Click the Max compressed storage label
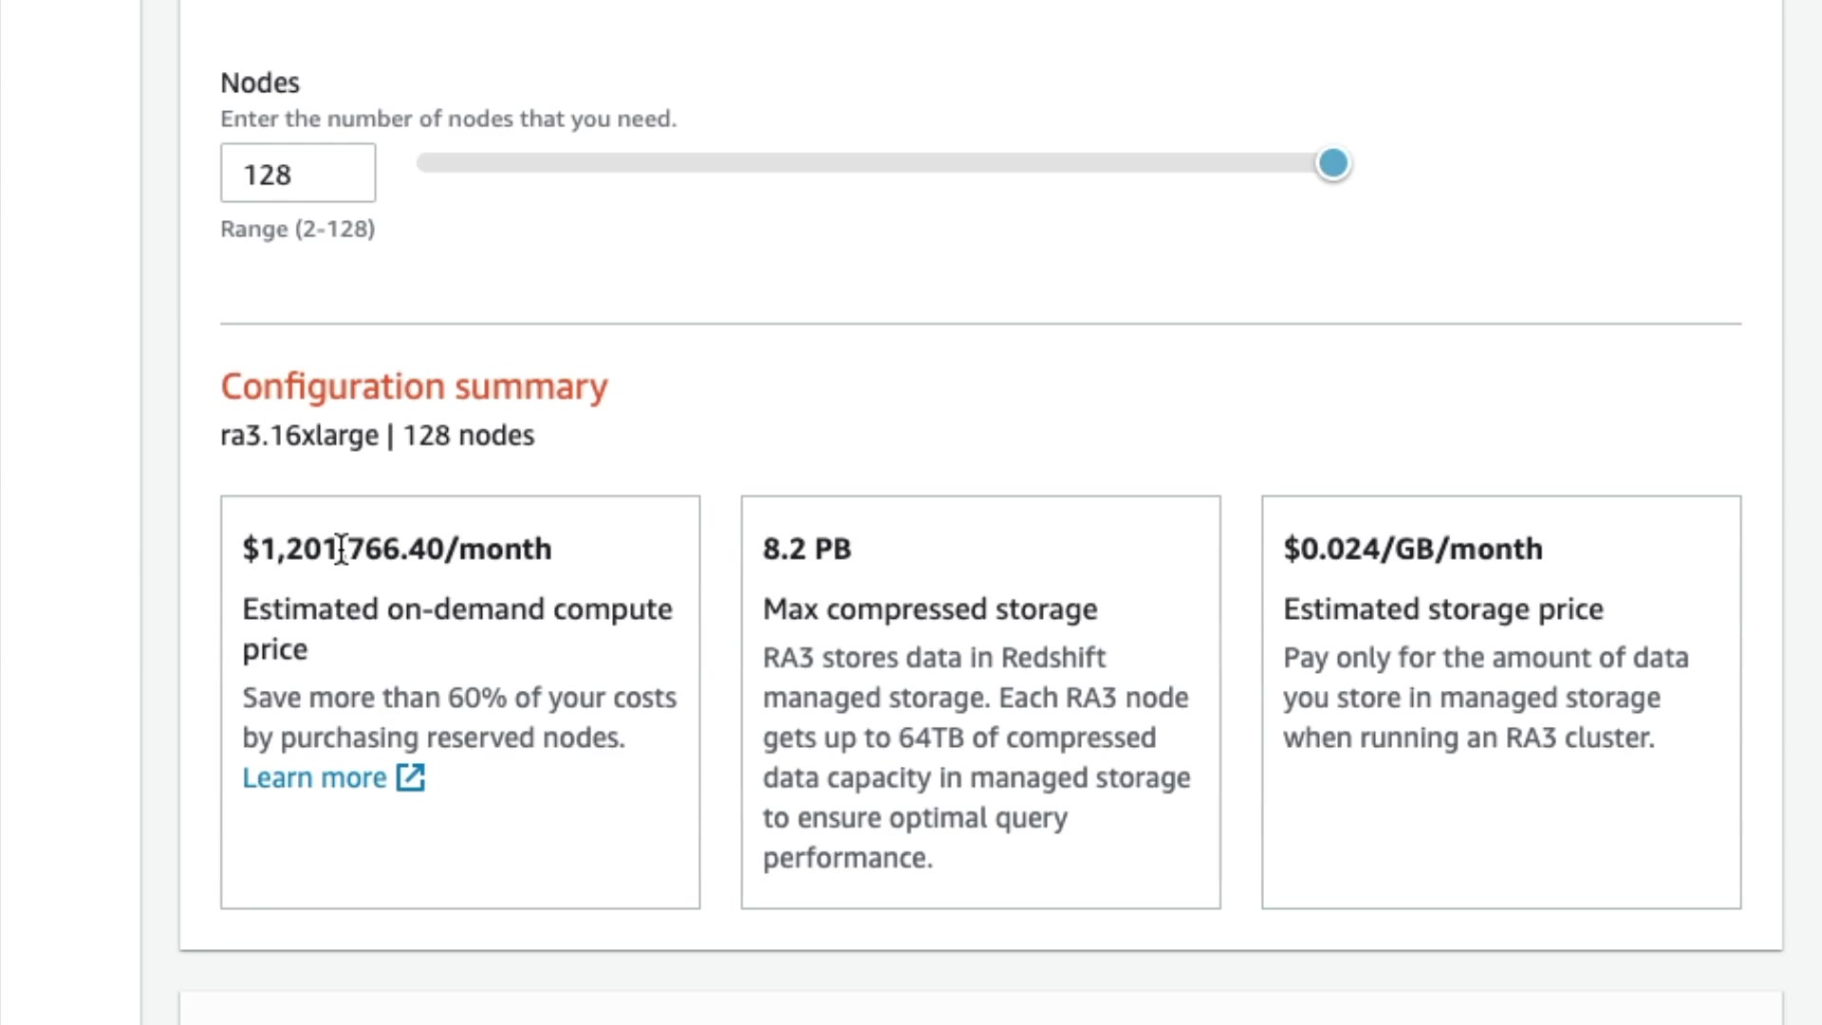Viewport: 1822px width, 1025px height. pos(930,608)
